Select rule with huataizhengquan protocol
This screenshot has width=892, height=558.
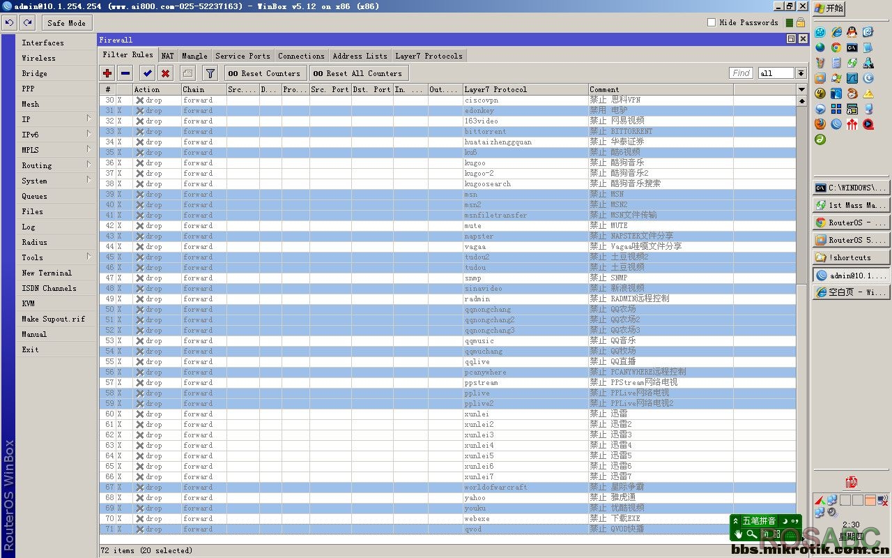447,142
